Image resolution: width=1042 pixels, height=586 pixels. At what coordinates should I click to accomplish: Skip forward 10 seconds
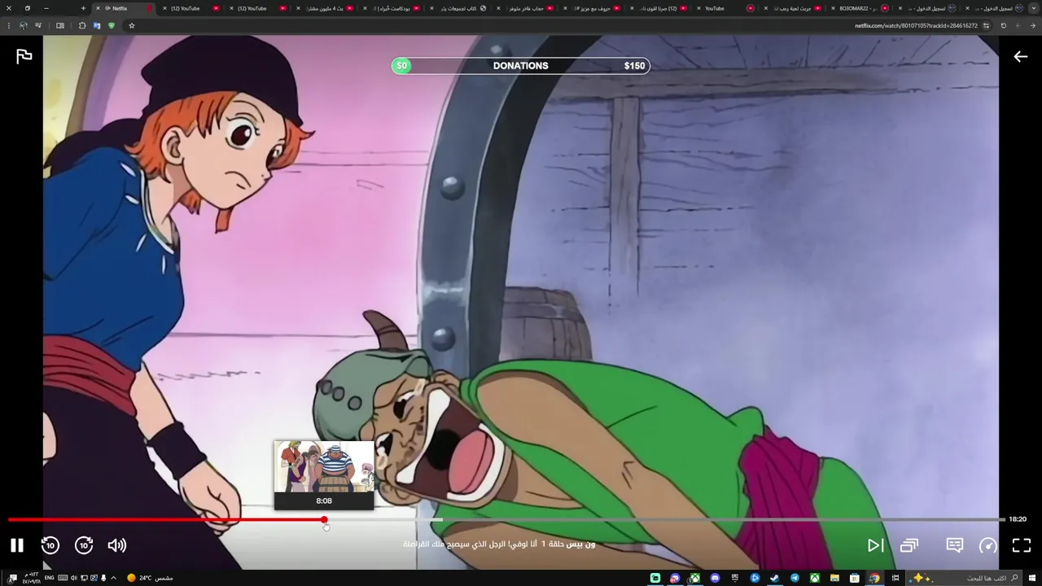coord(84,545)
